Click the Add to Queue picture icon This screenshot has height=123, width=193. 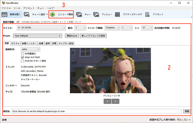[x=26, y=14]
